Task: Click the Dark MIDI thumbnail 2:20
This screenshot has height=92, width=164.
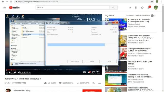Action: coord(116,67)
